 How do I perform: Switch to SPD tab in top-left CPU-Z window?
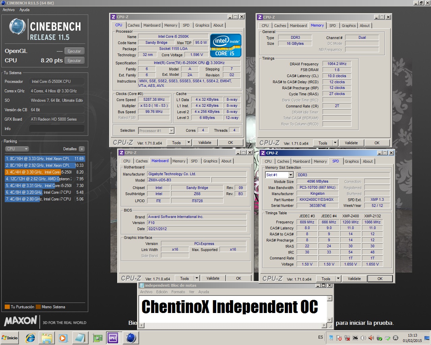pyautogui.click(x=186, y=25)
